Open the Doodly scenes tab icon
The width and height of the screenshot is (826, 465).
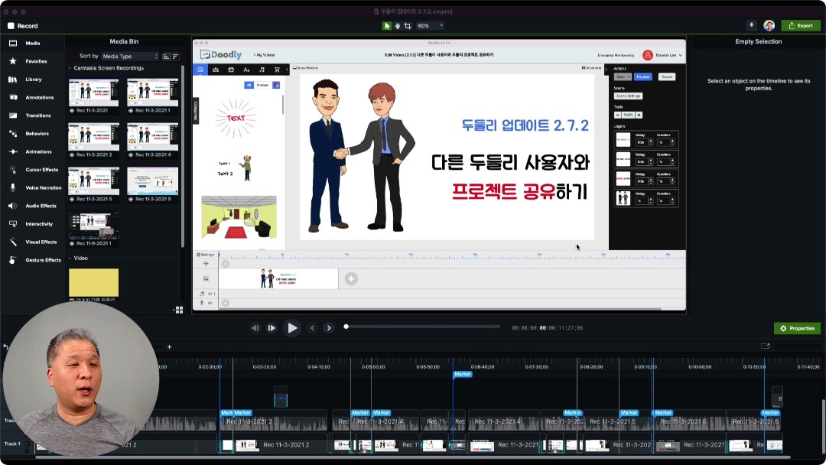click(x=200, y=70)
